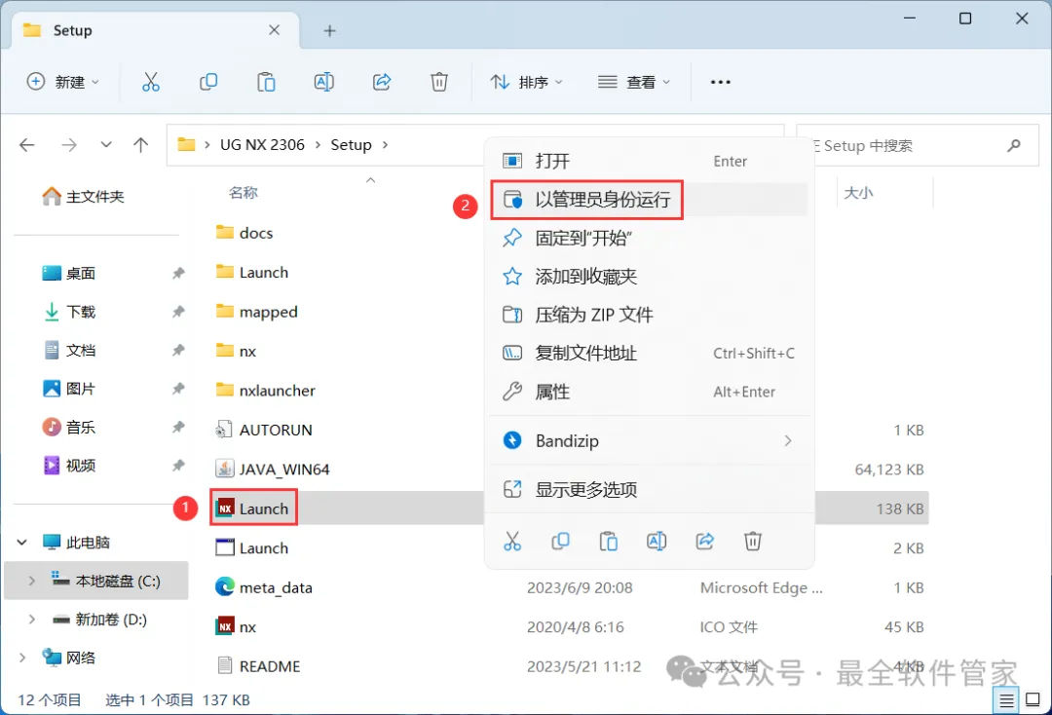
Task: Open the 新建 dropdown
Action: (63, 82)
